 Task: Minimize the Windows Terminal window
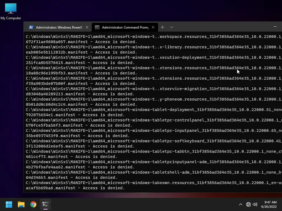point(275,27)
